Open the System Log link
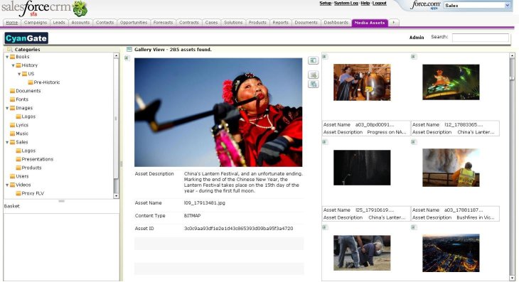This screenshot has height=282, width=519. click(x=346, y=4)
